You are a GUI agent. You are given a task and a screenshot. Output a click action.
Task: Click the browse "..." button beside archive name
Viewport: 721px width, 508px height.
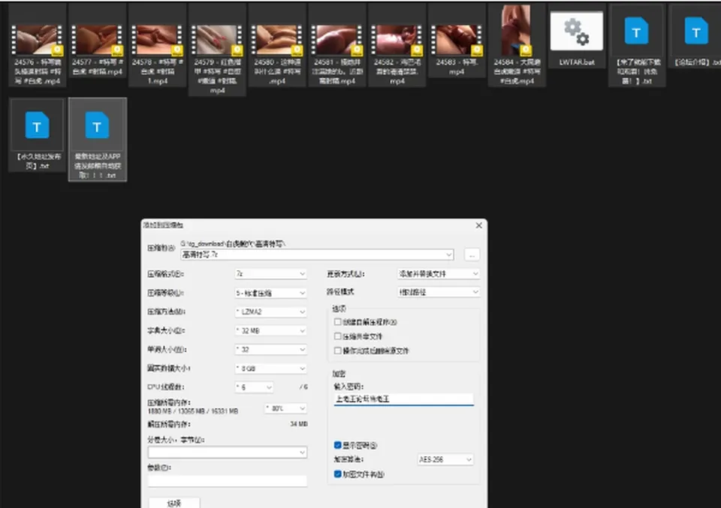472,254
